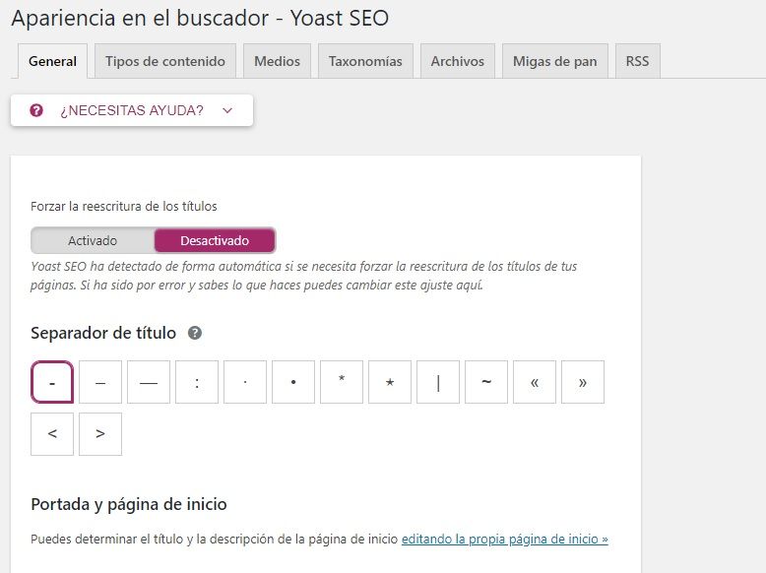Image resolution: width=766 pixels, height=573 pixels.
Task: Click the Forzar la reescritura de los títulos label
Action: (x=124, y=206)
